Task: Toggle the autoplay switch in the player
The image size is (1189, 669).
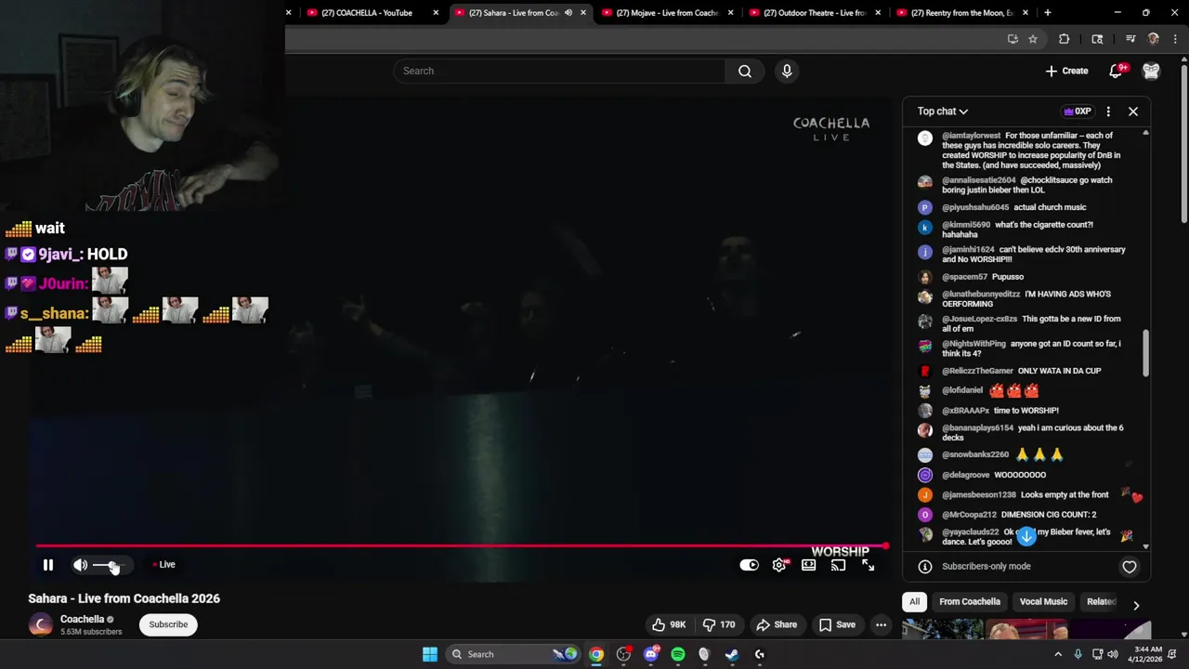Action: tap(749, 565)
